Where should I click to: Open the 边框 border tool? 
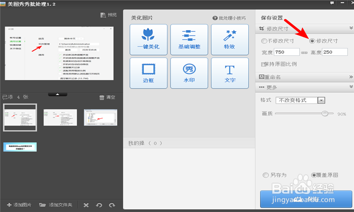149,73
